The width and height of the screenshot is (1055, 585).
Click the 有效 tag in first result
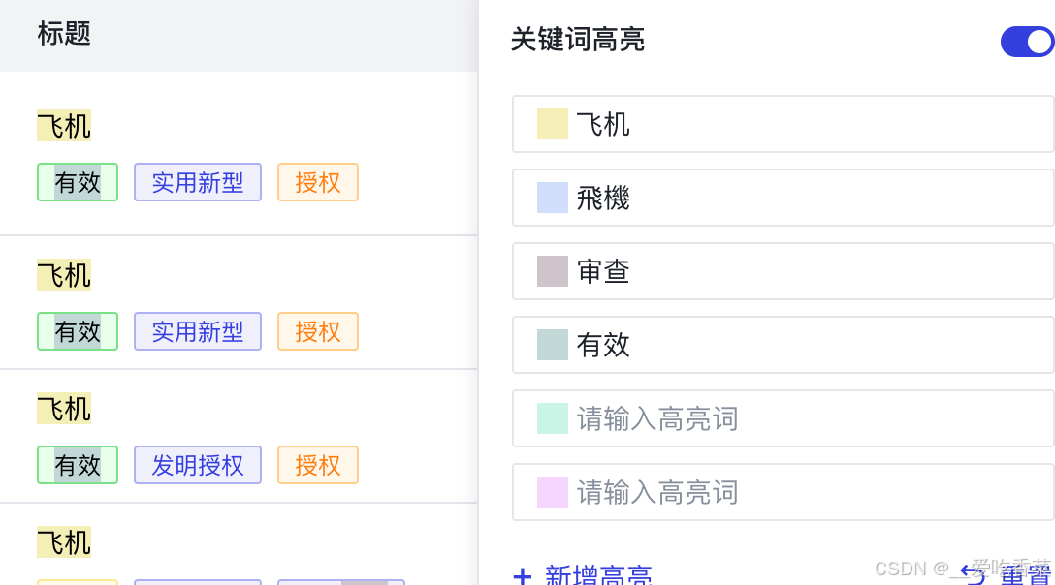(78, 182)
